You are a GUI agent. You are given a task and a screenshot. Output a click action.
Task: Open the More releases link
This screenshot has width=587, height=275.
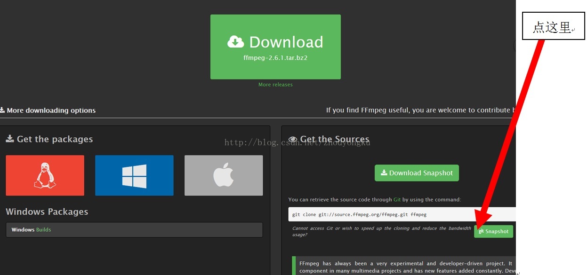275,85
